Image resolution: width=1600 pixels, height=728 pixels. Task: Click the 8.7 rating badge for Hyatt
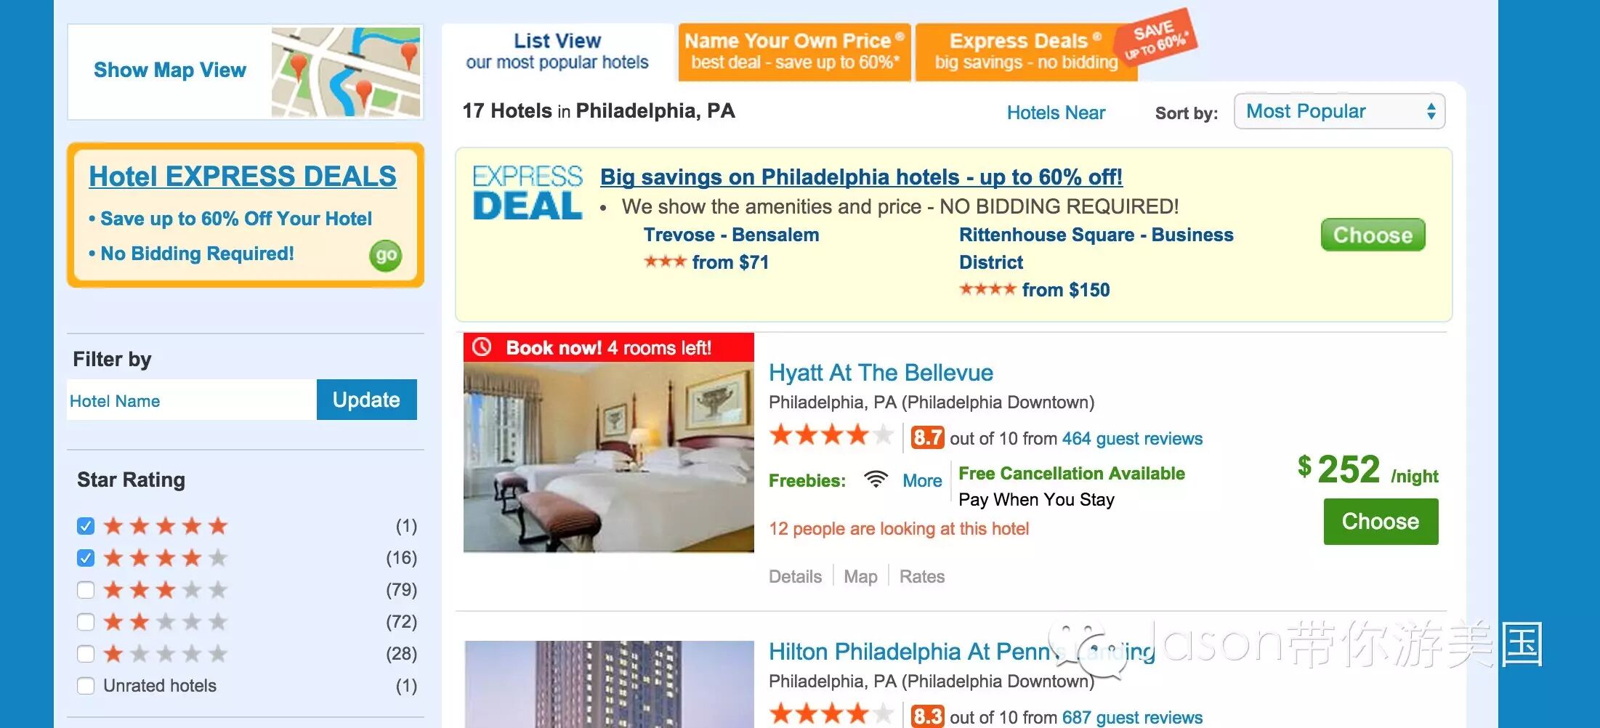927,437
